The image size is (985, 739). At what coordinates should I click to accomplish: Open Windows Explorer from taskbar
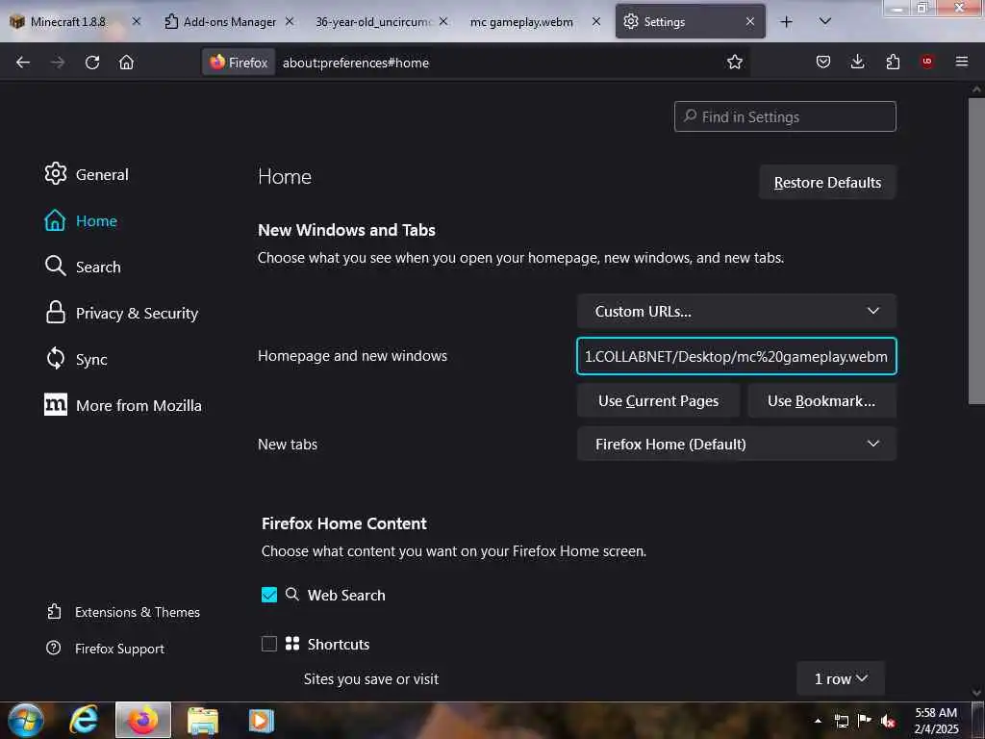tap(202, 720)
